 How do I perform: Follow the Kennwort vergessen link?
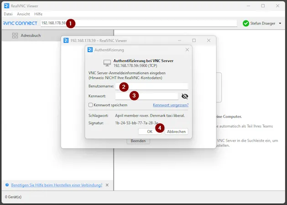click(171, 105)
